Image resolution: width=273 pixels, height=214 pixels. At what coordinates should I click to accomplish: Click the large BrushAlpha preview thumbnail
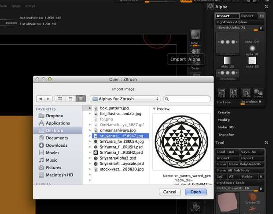tap(228, 43)
